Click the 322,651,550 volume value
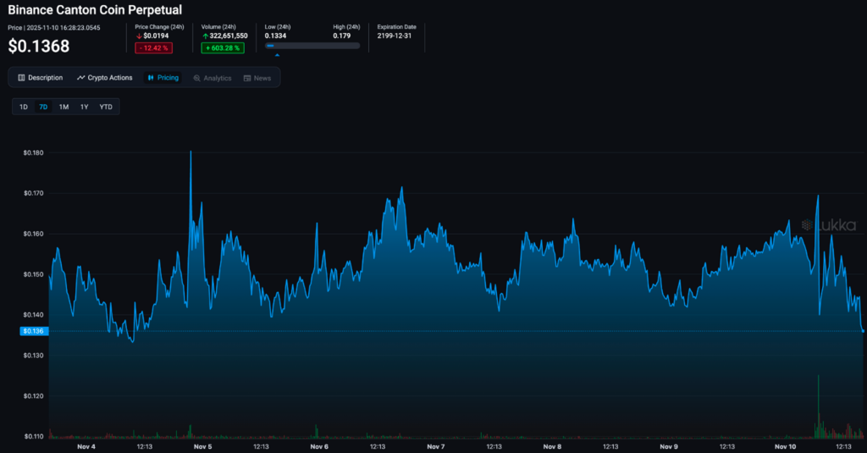The width and height of the screenshot is (867, 453). (229, 36)
